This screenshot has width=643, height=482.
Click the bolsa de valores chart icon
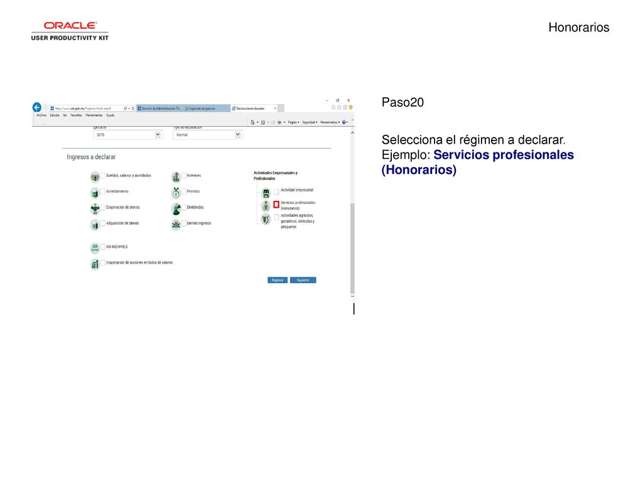(95, 264)
